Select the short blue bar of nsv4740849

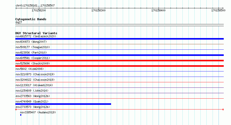point(63,104)
